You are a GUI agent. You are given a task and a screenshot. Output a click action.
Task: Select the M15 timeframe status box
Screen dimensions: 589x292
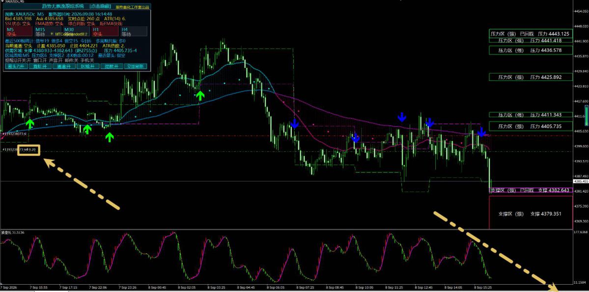point(48,31)
